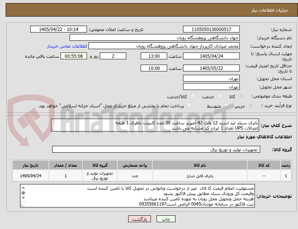This screenshot has height=229, width=298.
Task: Click the ردیف column header
Action: [x=286, y=165]
